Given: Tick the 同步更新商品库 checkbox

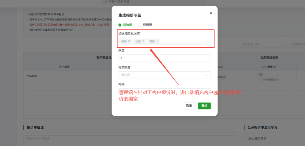Looking at the screenshot, I should click(261, 80).
